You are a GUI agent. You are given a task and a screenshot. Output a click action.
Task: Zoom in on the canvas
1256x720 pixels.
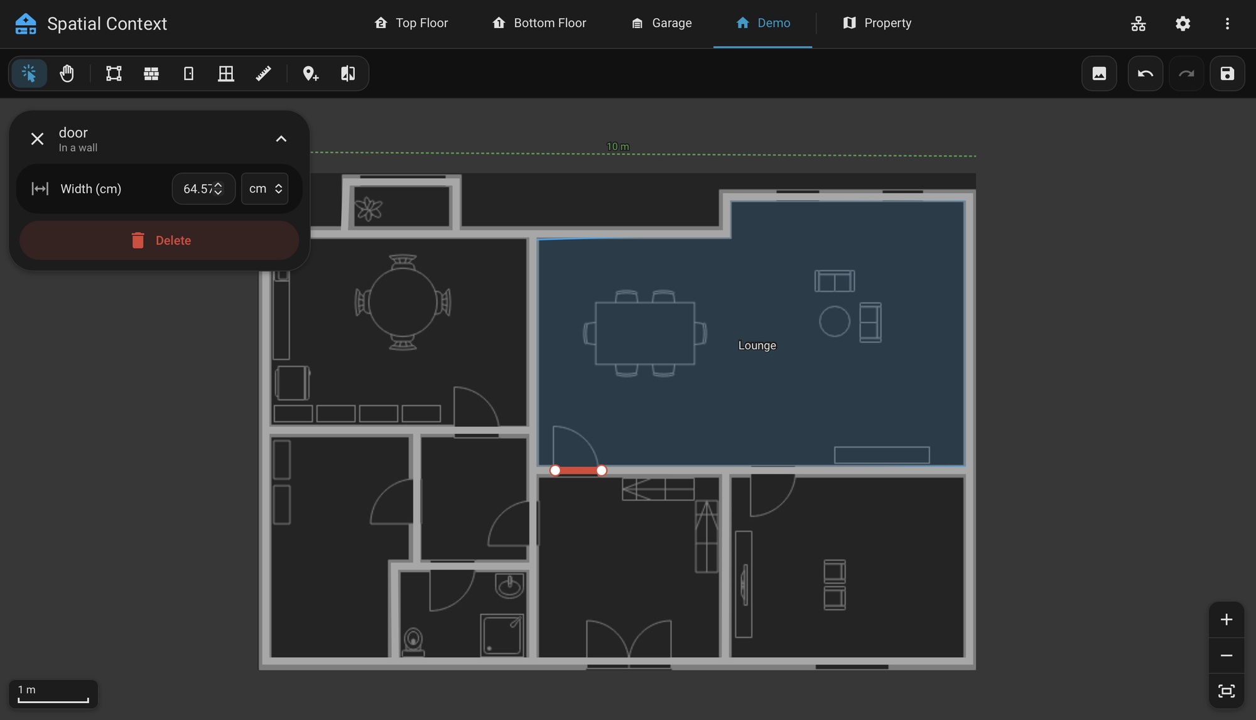(1226, 620)
